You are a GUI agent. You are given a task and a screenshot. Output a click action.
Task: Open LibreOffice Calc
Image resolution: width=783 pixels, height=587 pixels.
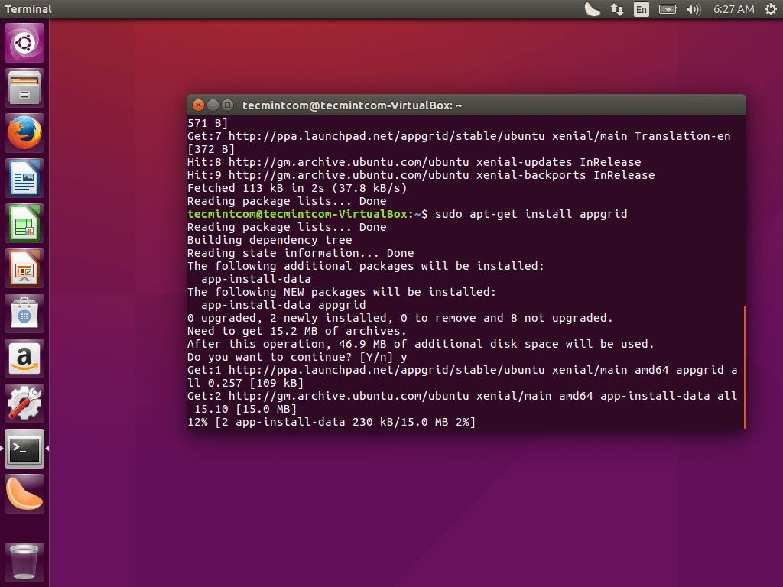(x=24, y=222)
